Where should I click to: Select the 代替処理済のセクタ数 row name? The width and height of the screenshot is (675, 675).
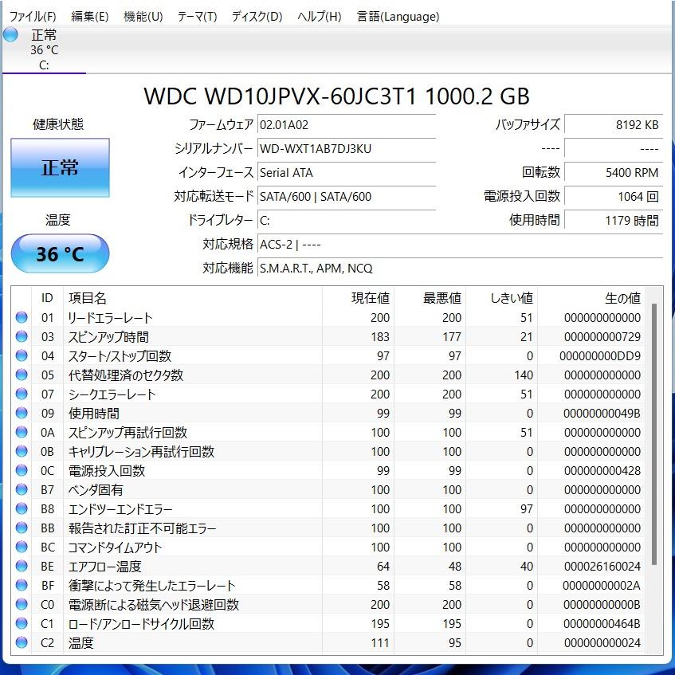[126, 375]
